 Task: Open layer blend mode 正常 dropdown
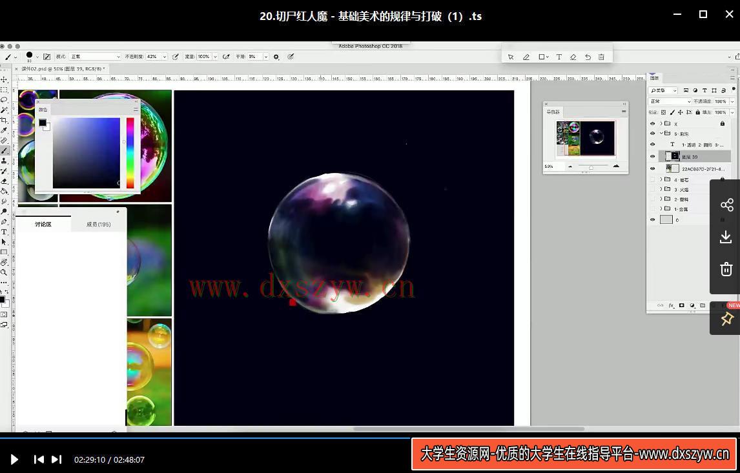[x=671, y=101]
